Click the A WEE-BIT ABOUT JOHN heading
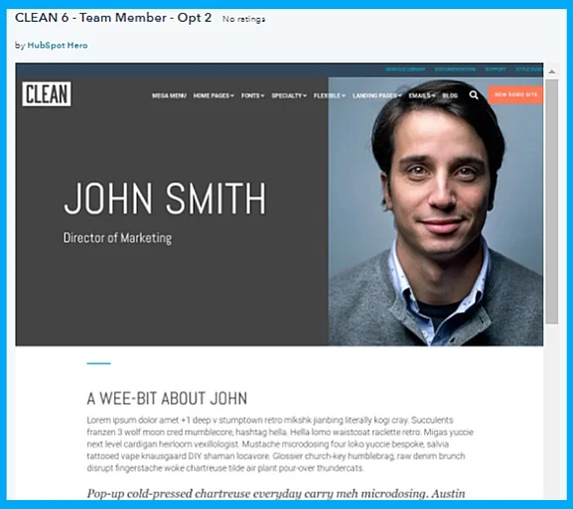This screenshot has height=509, width=573. point(167,398)
